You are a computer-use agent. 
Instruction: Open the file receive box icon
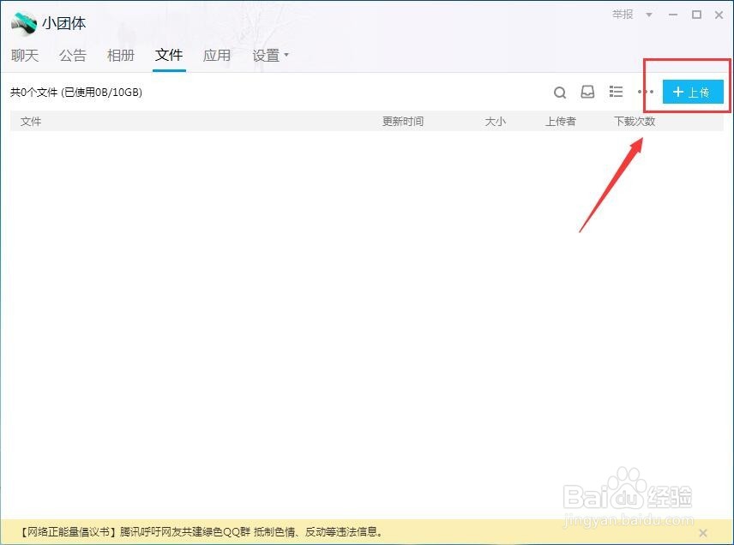pyautogui.click(x=587, y=92)
